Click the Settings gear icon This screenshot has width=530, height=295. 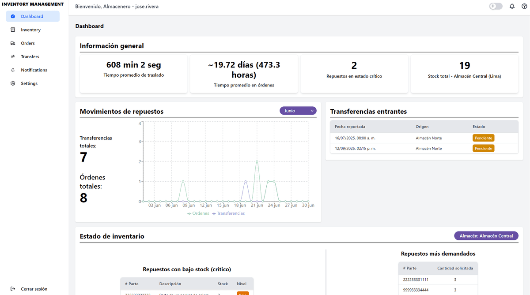13,83
